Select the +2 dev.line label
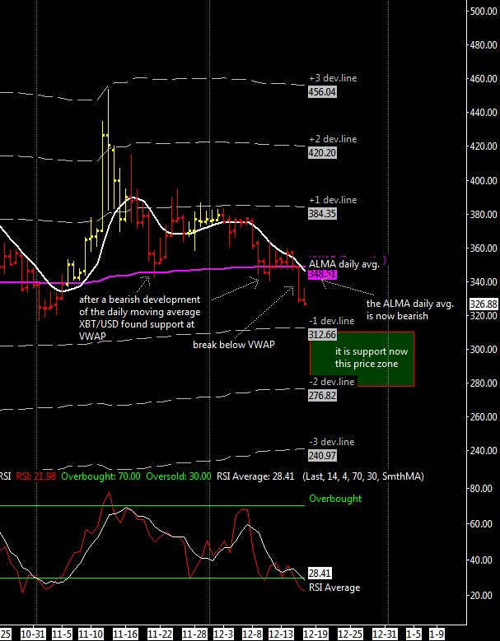 (332, 139)
